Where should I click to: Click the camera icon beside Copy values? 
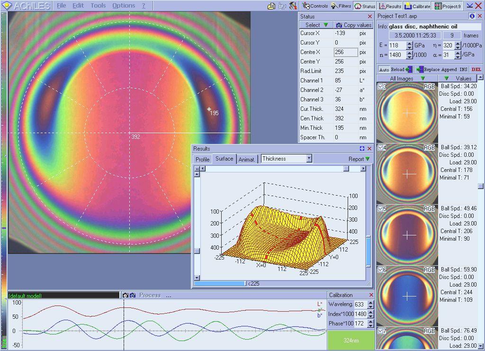coord(339,25)
